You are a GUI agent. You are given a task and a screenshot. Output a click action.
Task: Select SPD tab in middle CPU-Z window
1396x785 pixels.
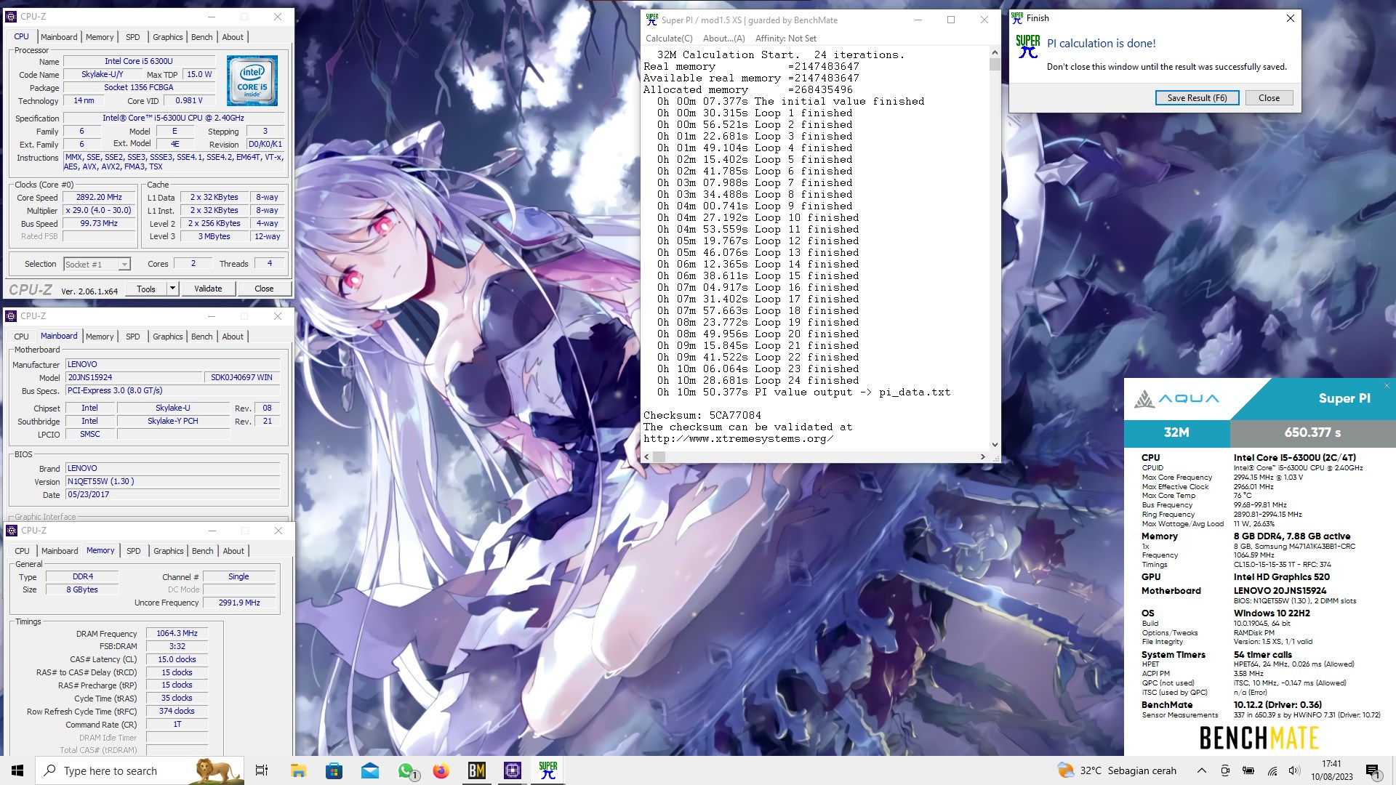tap(132, 337)
